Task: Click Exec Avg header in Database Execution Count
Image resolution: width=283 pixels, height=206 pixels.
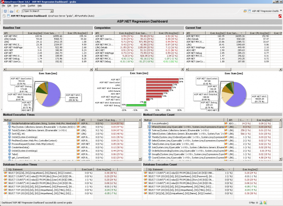Action: [x=246, y=169]
